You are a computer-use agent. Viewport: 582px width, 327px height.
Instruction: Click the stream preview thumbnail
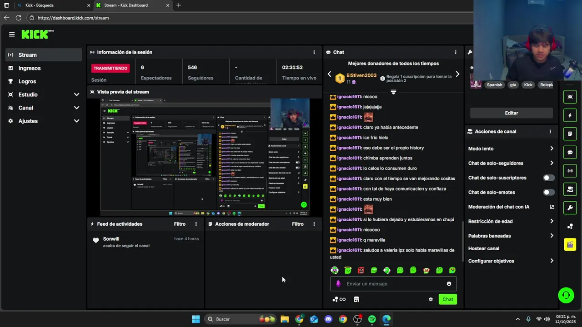(x=205, y=157)
